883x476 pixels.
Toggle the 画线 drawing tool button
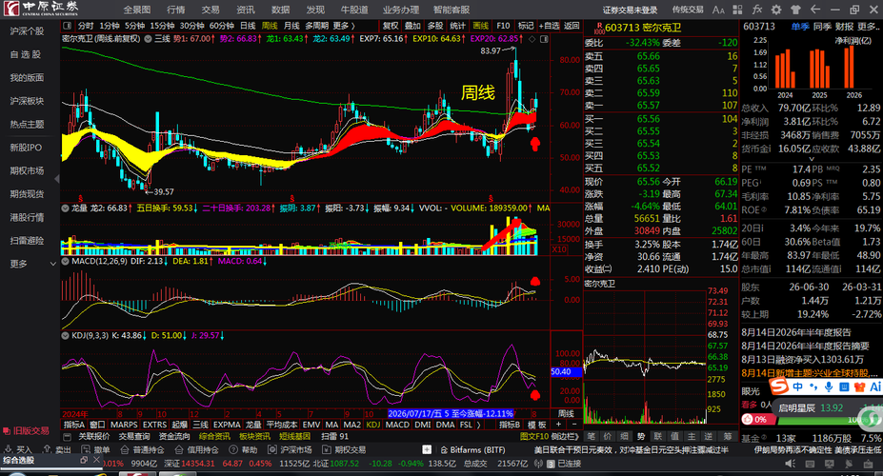click(x=480, y=26)
